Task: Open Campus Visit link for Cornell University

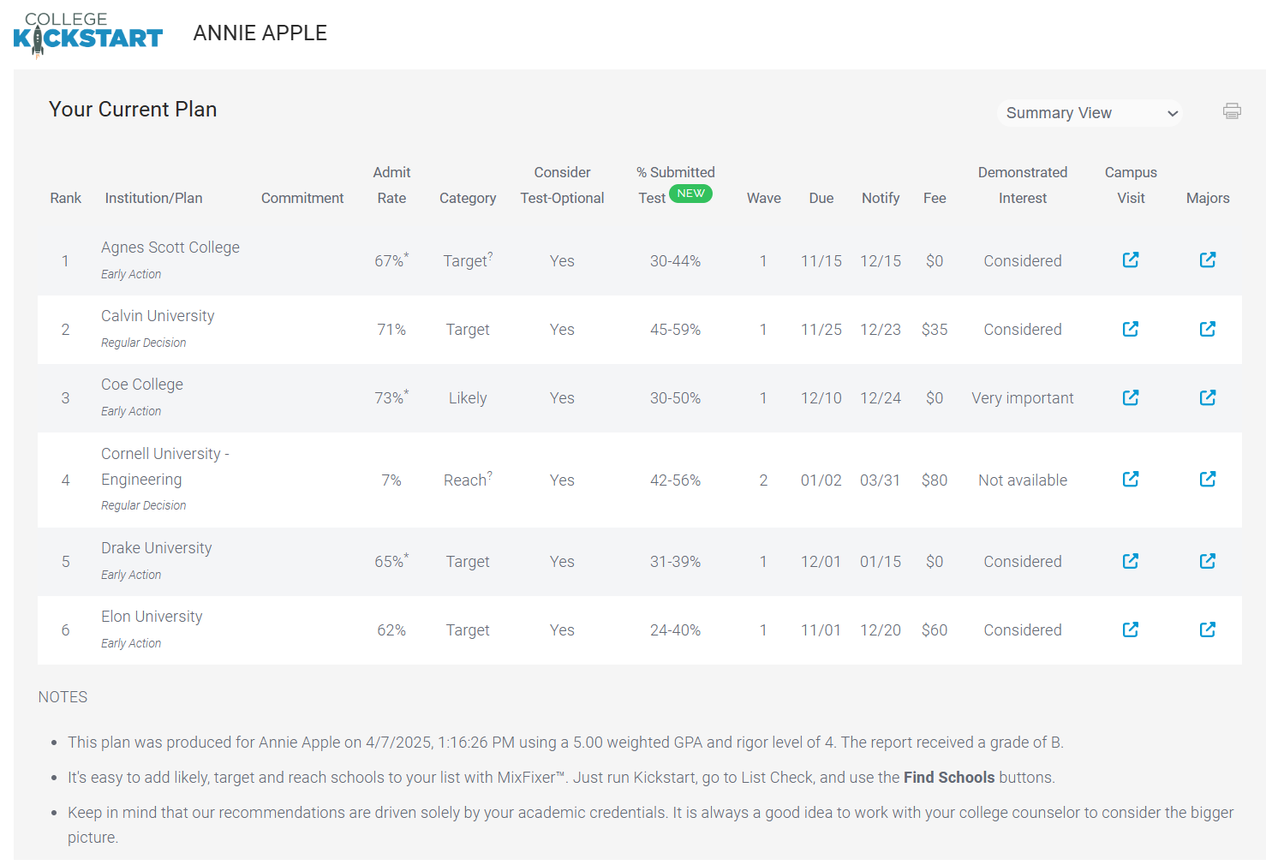Action: (1131, 479)
